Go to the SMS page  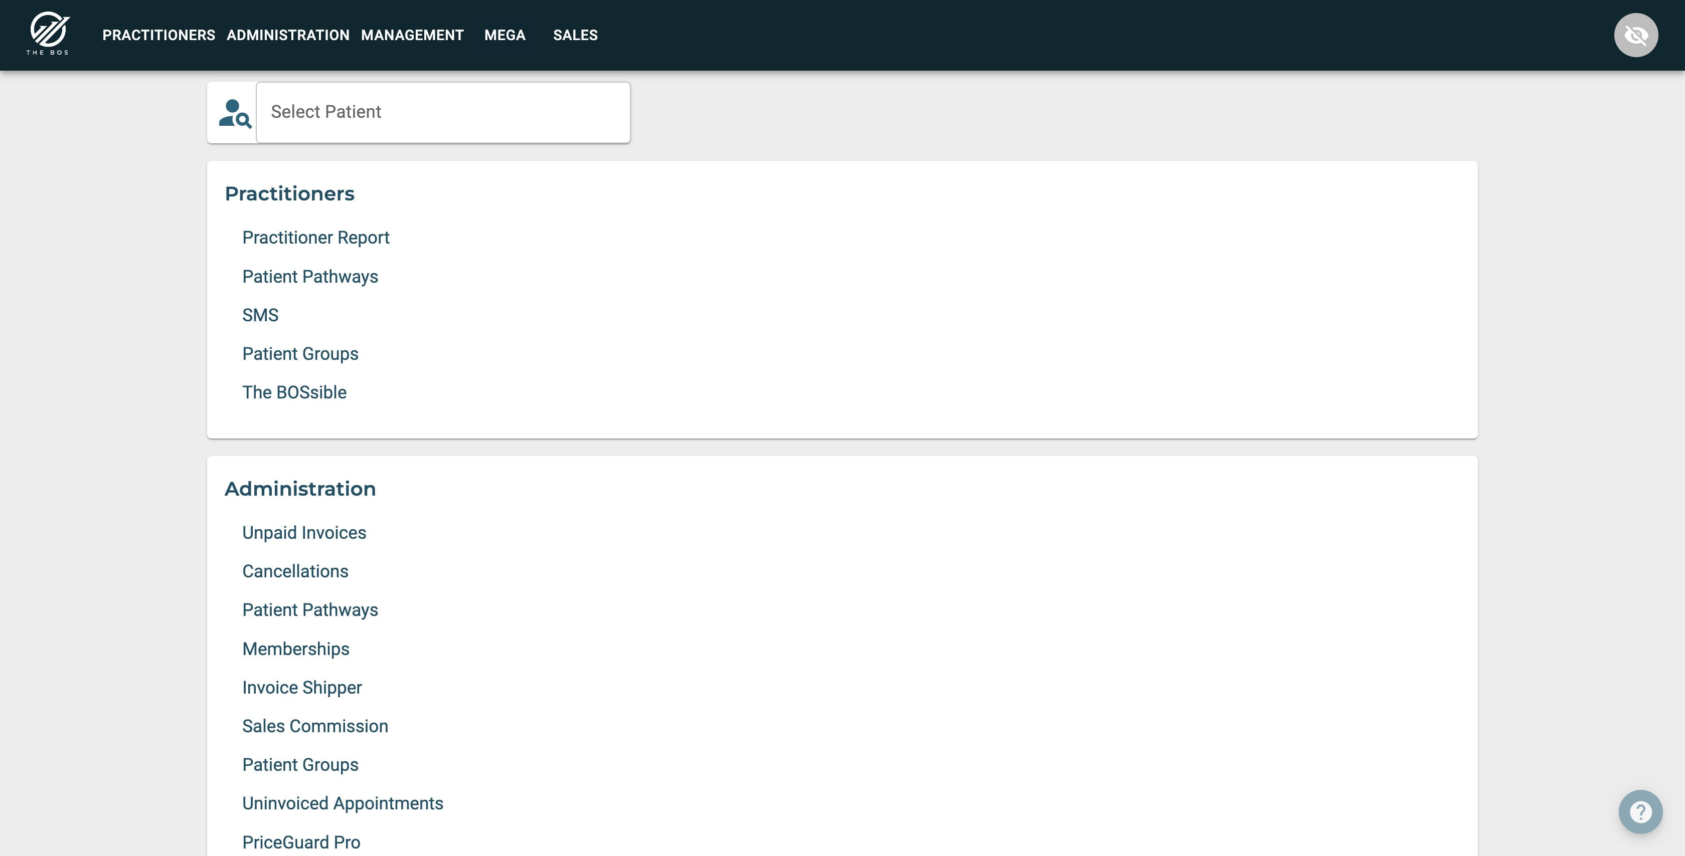click(260, 315)
